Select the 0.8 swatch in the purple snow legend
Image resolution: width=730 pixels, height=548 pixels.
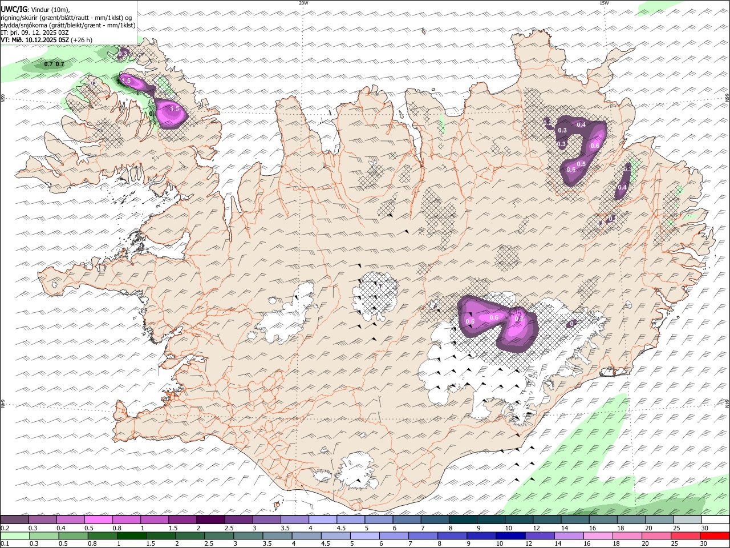tap(127, 520)
